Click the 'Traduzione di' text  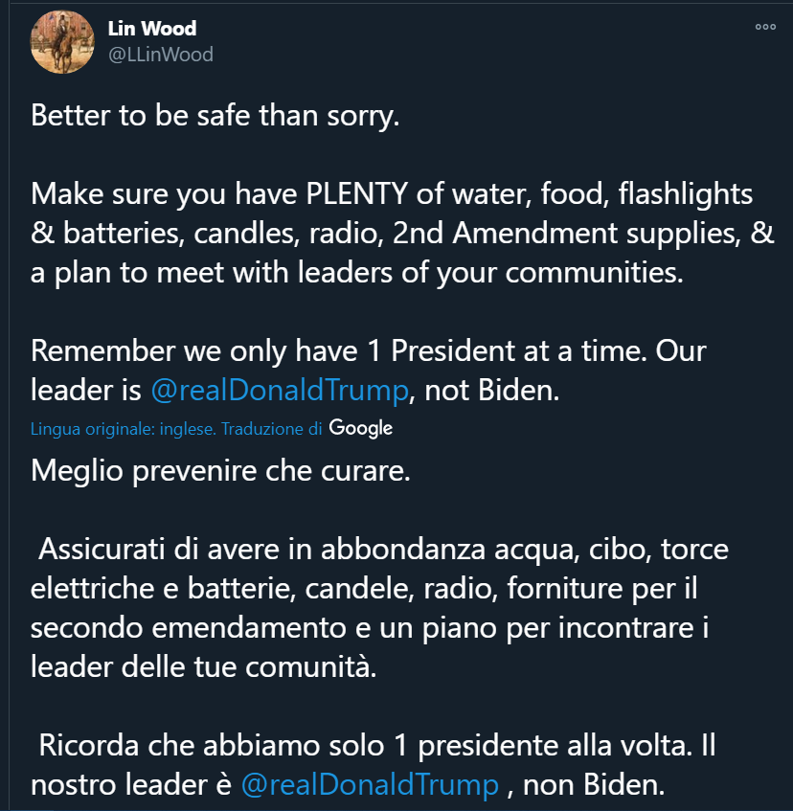[x=271, y=429]
